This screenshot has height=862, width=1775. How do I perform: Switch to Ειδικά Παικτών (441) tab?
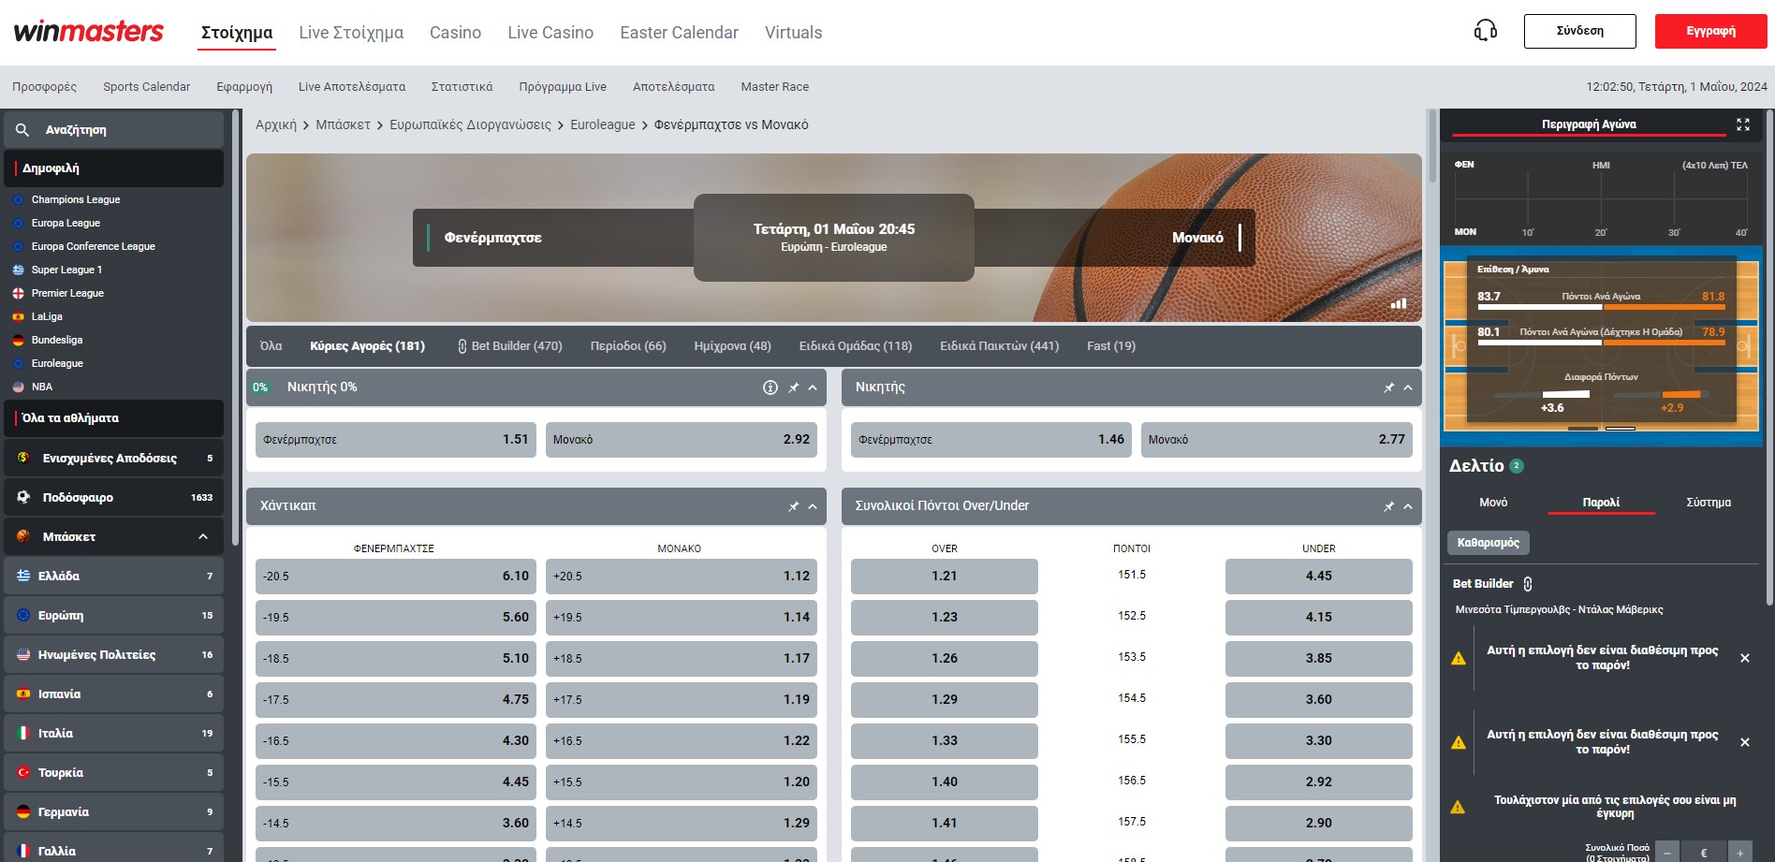(999, 346)
